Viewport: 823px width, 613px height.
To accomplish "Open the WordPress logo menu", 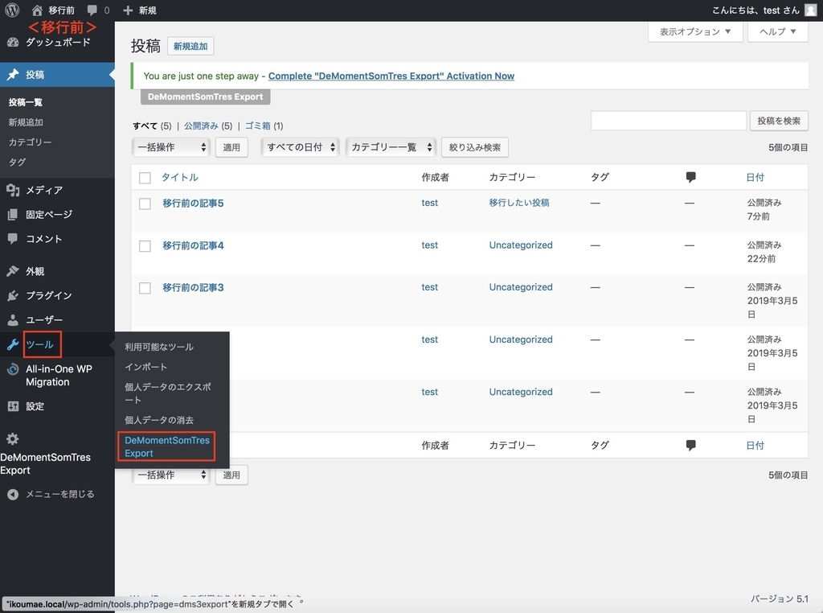I will (11, 10).
